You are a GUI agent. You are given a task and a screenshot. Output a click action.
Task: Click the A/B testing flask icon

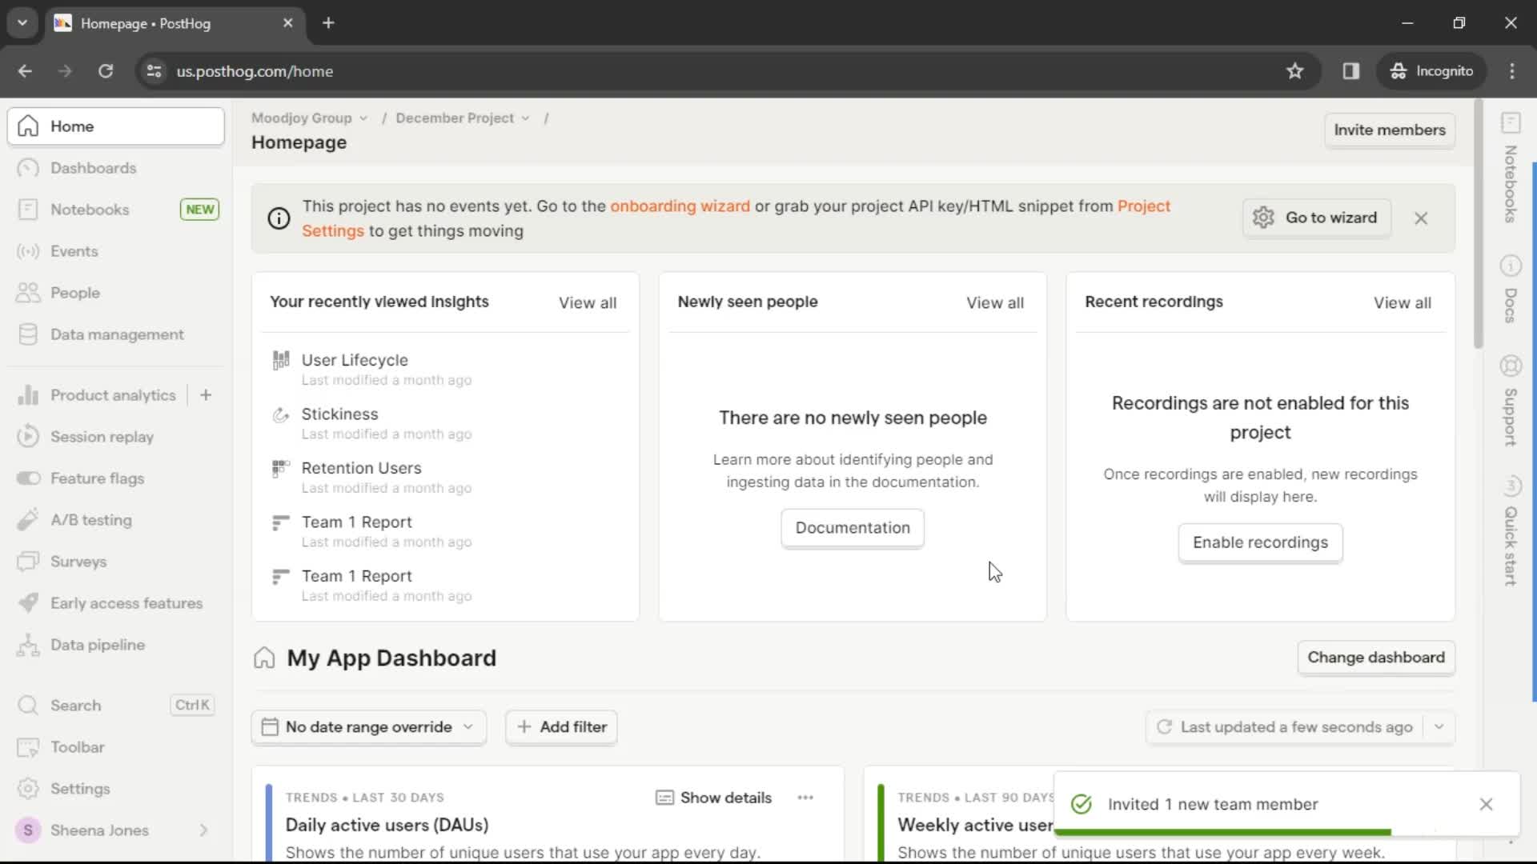(x=28, y=520)
